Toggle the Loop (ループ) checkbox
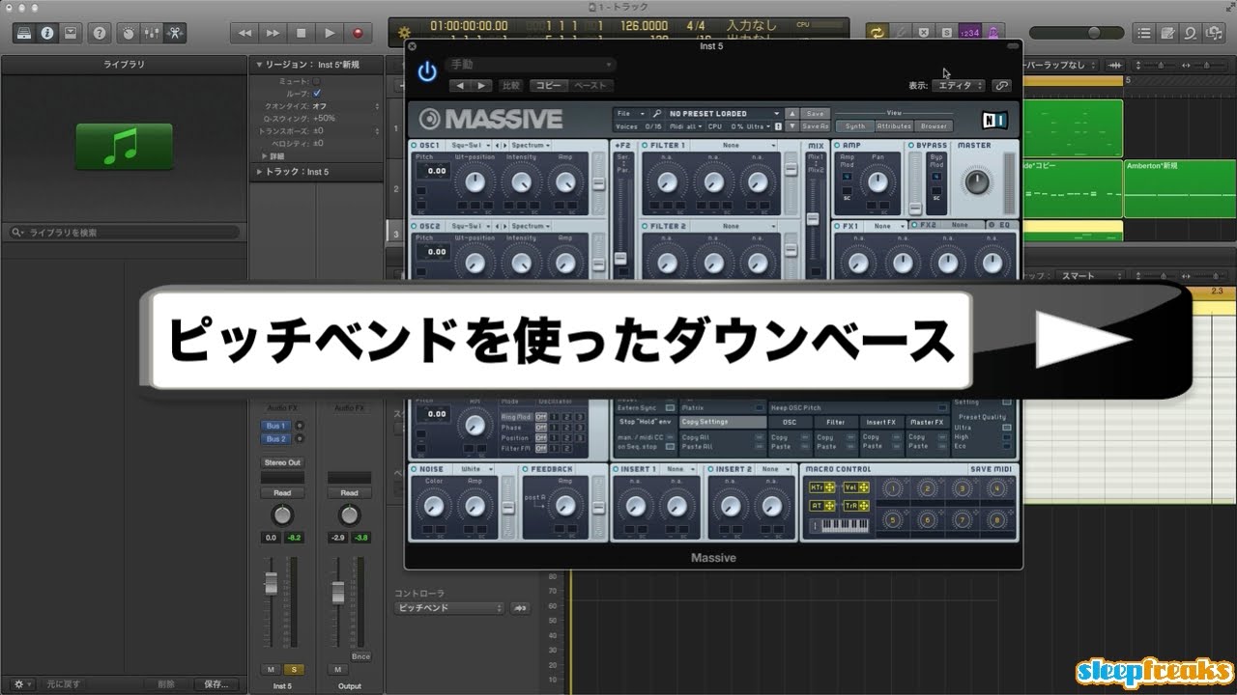1237x695 pixels. click(x=316, y=93)
